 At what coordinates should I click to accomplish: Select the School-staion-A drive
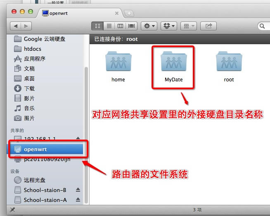tap(45, 200)
